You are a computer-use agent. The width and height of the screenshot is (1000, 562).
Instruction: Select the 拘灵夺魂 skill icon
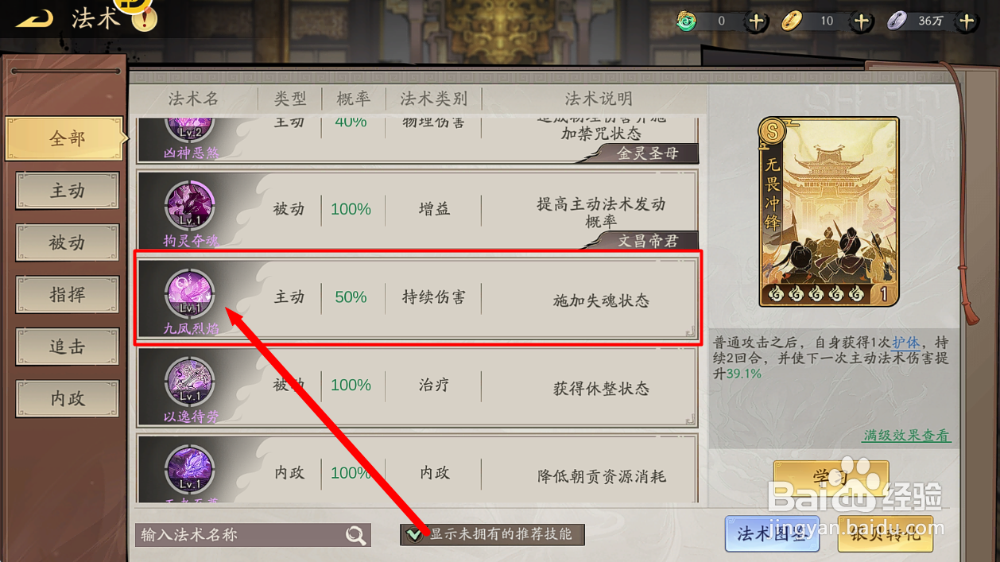[189, 206]
